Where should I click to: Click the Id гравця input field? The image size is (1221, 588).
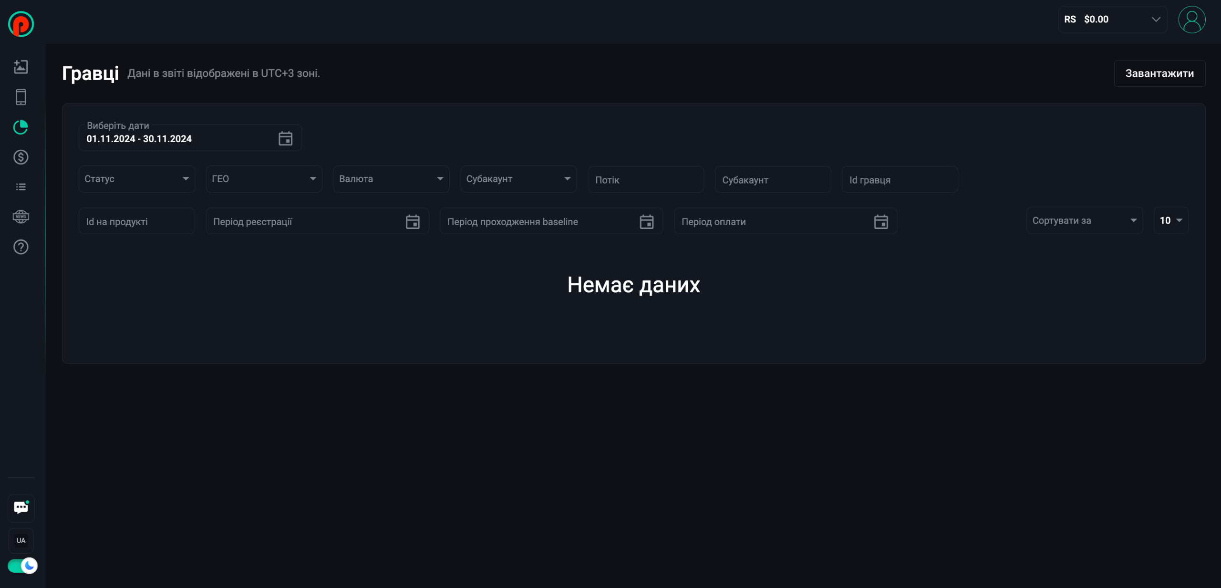[900, 180]
